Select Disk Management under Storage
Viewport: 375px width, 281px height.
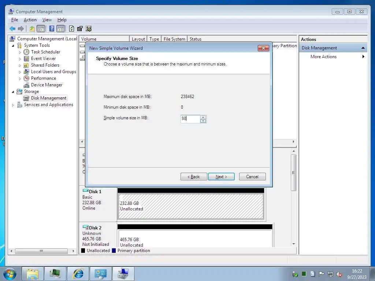49,98
